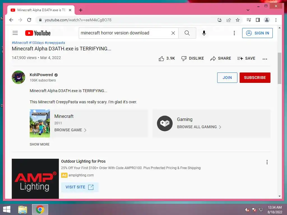Click the Minecraft game cover thumbnail
287x215 pixels.
click(40, 123)
